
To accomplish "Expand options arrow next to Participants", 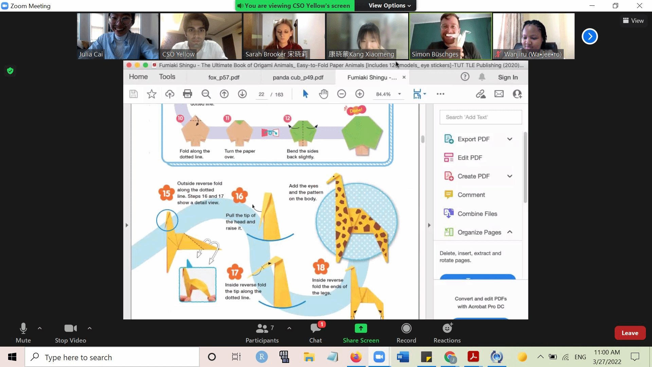I will click(x=289, y=328).
